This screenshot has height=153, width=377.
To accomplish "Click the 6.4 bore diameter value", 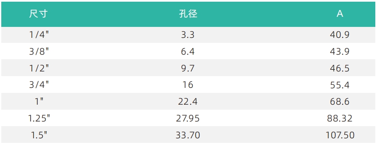I will (x=188, y=52).
